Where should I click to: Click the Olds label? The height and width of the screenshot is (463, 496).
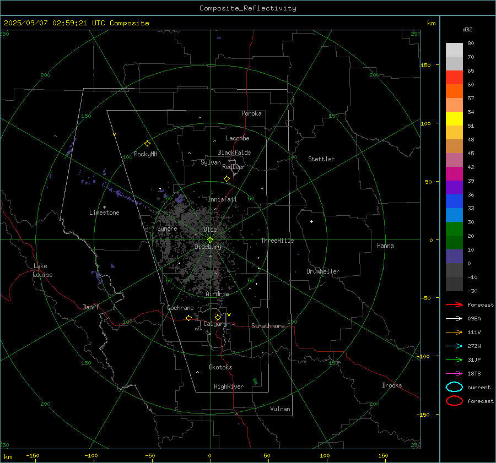(210, 230)
